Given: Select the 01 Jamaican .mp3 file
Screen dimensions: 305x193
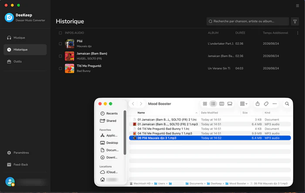Looking at the screenshot, I should click(210, 124).
